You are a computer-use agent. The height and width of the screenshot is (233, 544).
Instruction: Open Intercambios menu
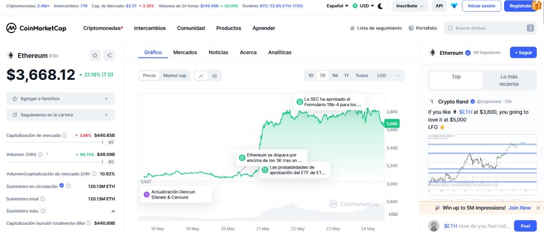(x=150, y=28)
